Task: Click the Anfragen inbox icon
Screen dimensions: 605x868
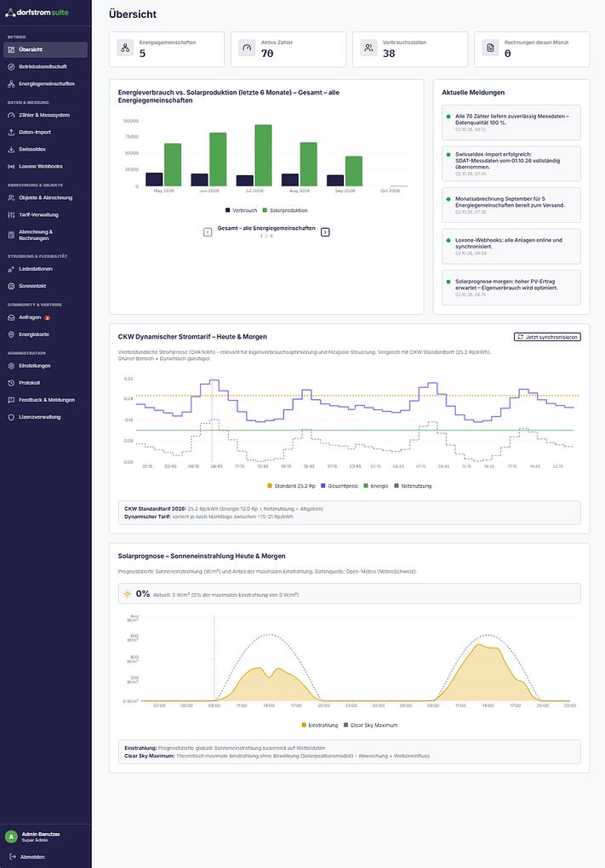Action: 11,317
